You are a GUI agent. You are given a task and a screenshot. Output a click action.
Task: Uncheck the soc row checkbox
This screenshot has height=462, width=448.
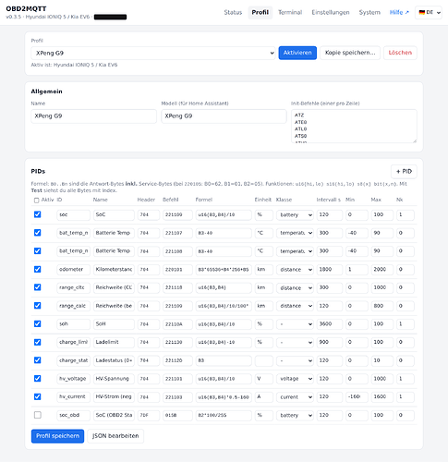[38, 214]
